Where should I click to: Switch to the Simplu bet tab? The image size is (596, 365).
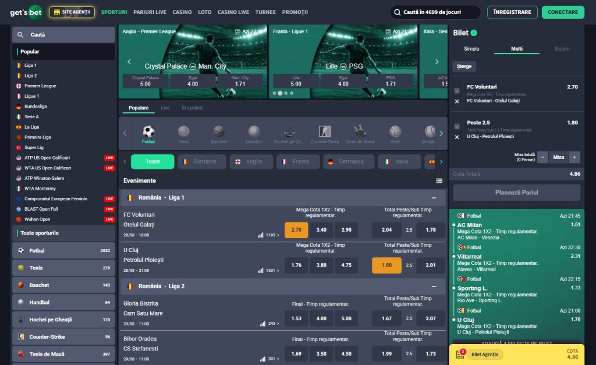(471, 49)
